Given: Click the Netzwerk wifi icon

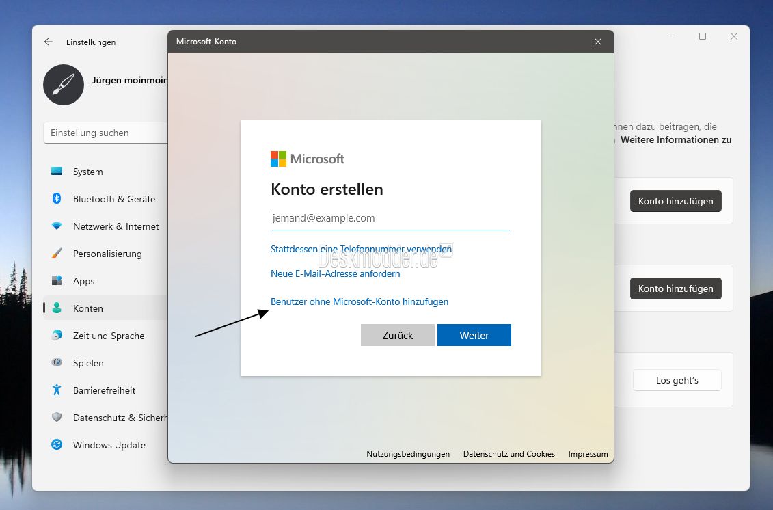Looking at the screenshot, I should [57, 226].
